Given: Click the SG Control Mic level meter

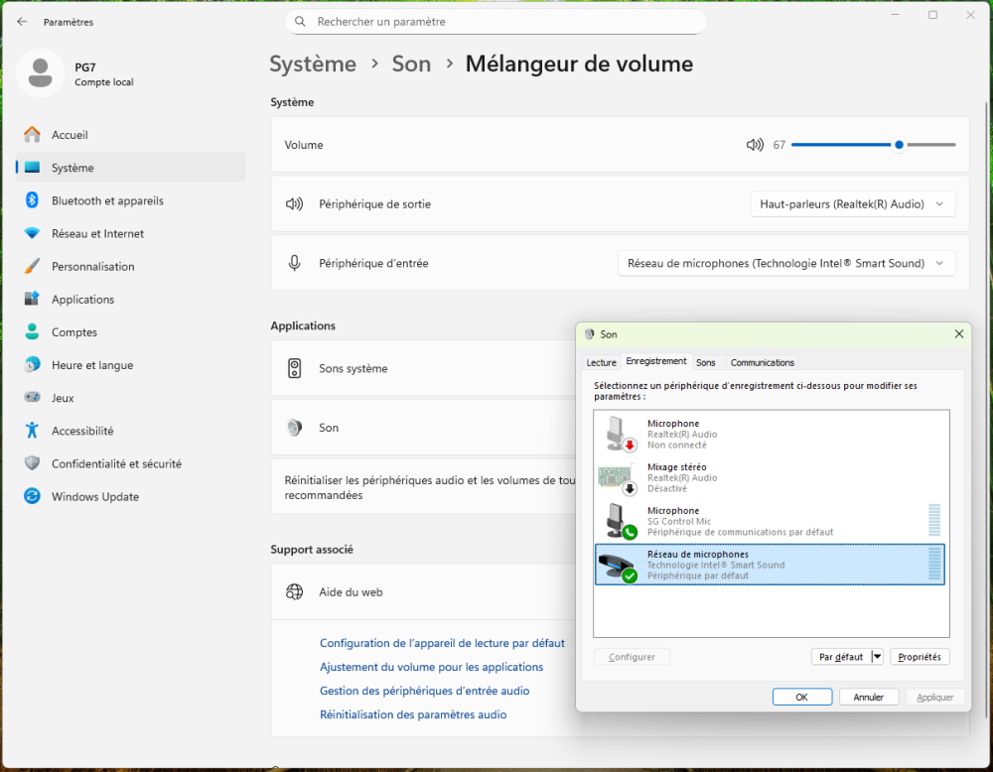Looking at the screenshot, I should tap(934, 520).
